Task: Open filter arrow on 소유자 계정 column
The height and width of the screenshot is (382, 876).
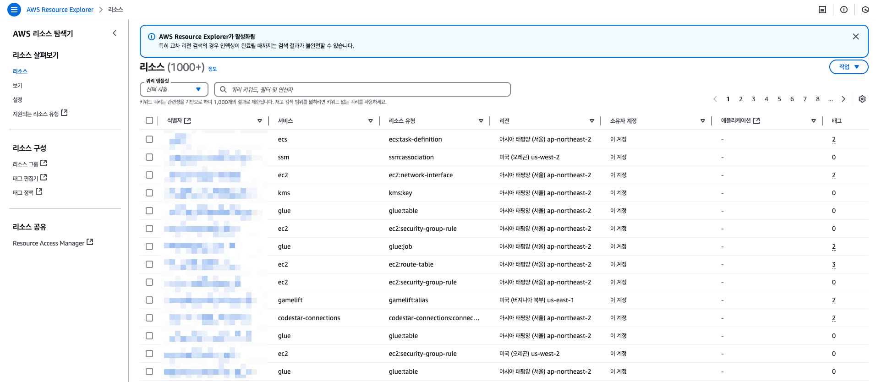Action: coord(703,121)
